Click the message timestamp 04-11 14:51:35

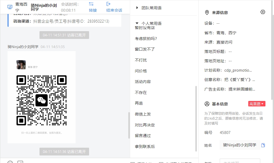click(x=53, y=47)
